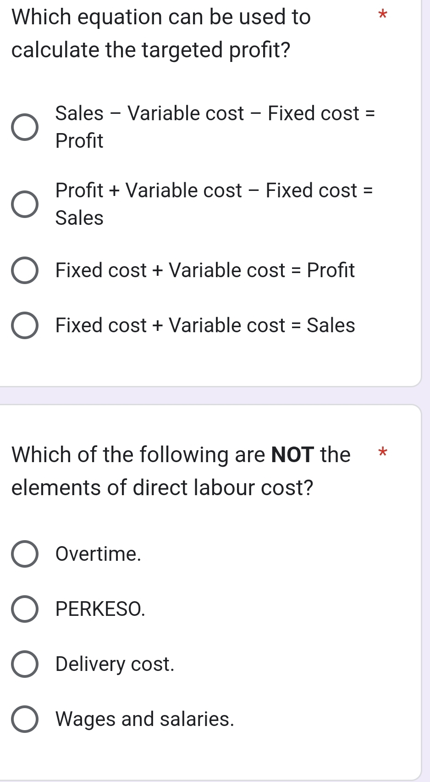The image size is (430, 782).
Task: Click label text 'Fixed cost + Variable cost = Profit'
Action: click(204, 270)
